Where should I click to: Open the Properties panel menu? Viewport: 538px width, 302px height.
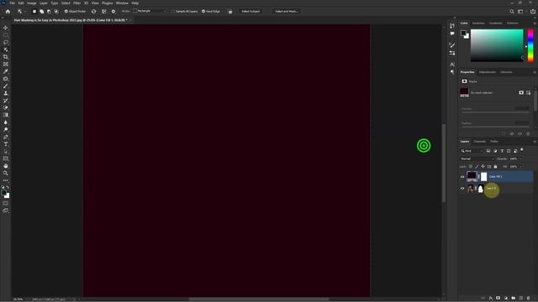(535, 72)
